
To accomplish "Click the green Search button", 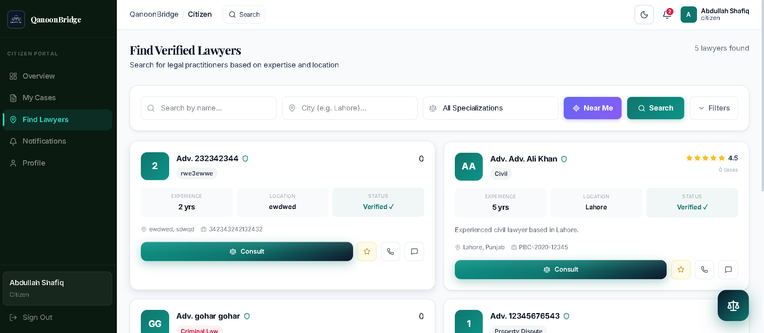I will (x=655, y=108).
